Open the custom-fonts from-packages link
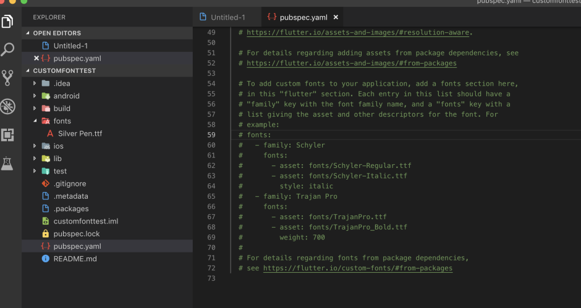This screenshot has width=581, height=308. pos(358,268)
